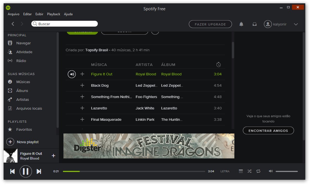This screenshot has width=310, height=185.
Task: Seek in the song progress bar
Action: point(134,171)
